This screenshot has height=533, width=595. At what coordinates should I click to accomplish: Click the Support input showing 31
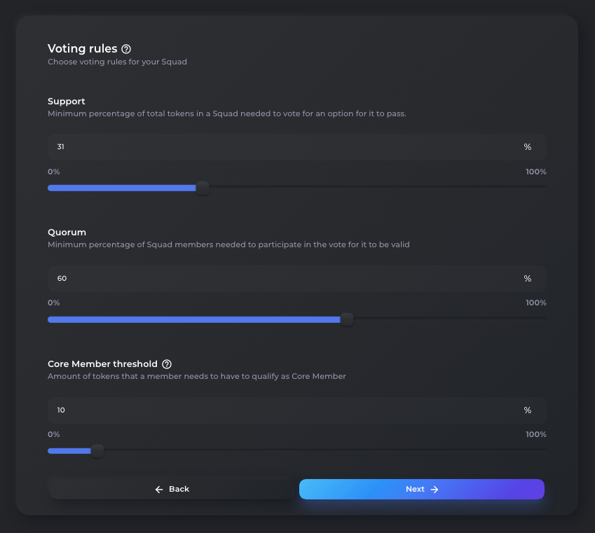296,147
